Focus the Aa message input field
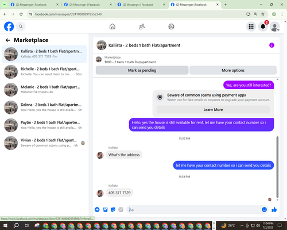The height and width of the screenshot is (230, 287). (194, 209)
